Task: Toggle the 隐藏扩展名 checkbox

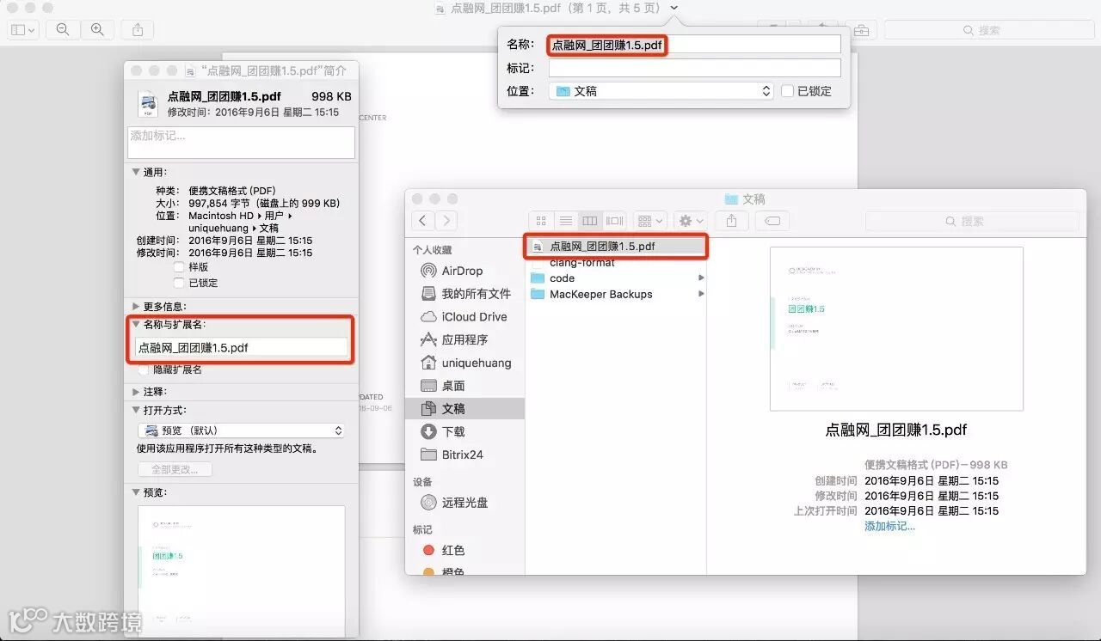Action: [x=144, y=369]
